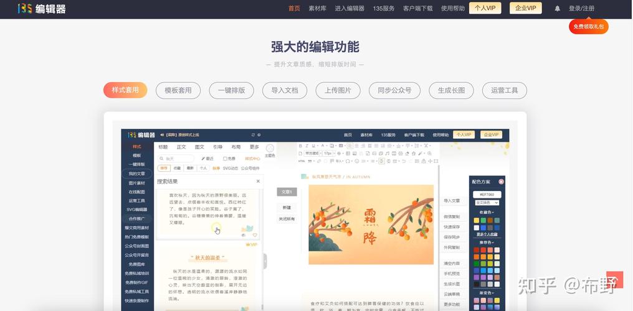Select the 上传图片 feature tab
The width and height of the screenshot is (633, 311).
point(338,90)
